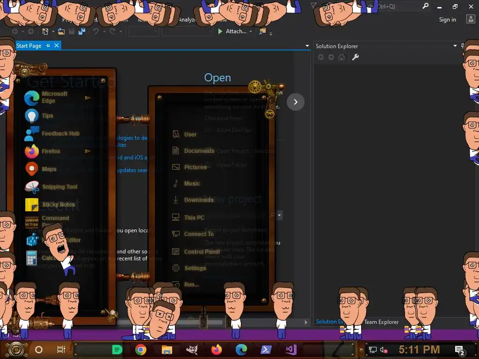This screenshot has width=479, height=359.
Task: Click the Redo arrow in toolbar
Action: coord(112,31)
